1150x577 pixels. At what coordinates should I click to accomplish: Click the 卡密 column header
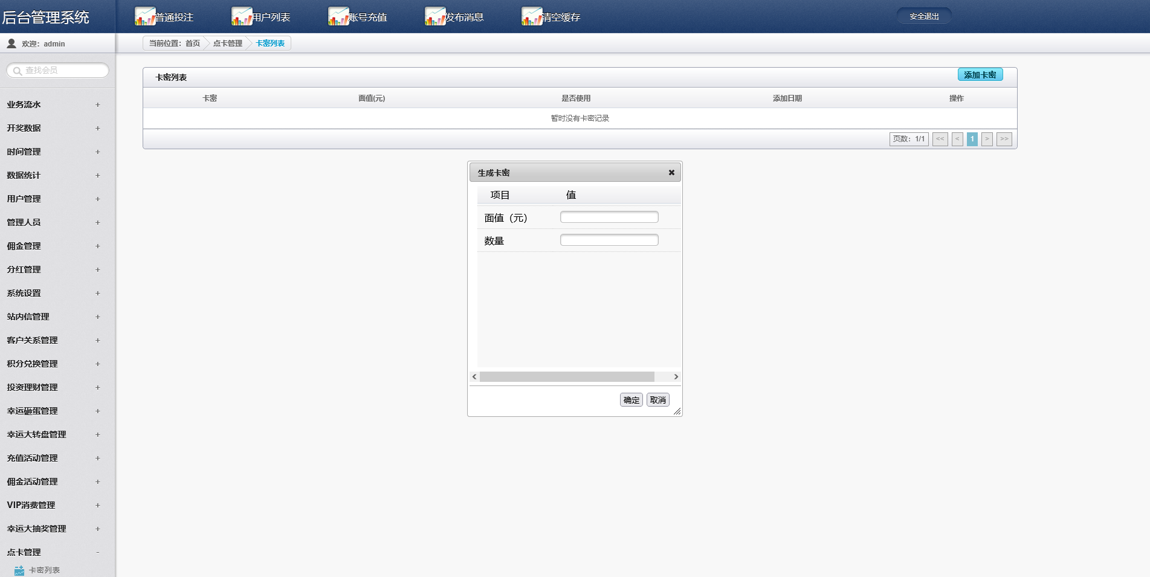tap(210, 98)
